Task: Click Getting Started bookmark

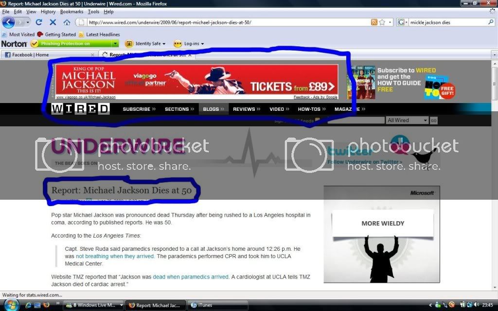Action: pos(56,35)
